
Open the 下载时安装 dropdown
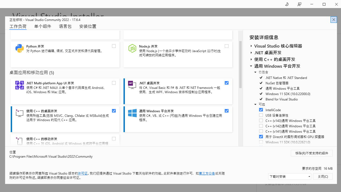[289, 176]
